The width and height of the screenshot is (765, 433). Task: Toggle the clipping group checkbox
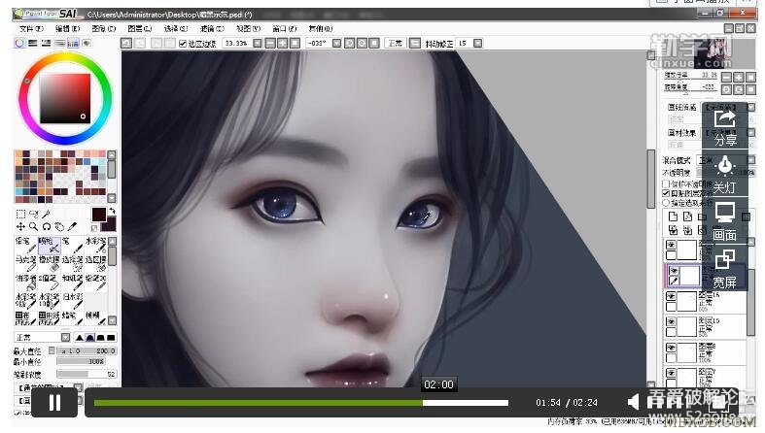(666, 193)
